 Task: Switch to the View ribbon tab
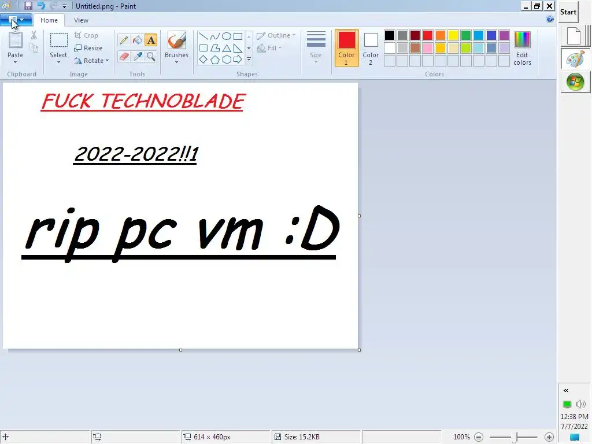pyautogui.click(x=81, y=20)
